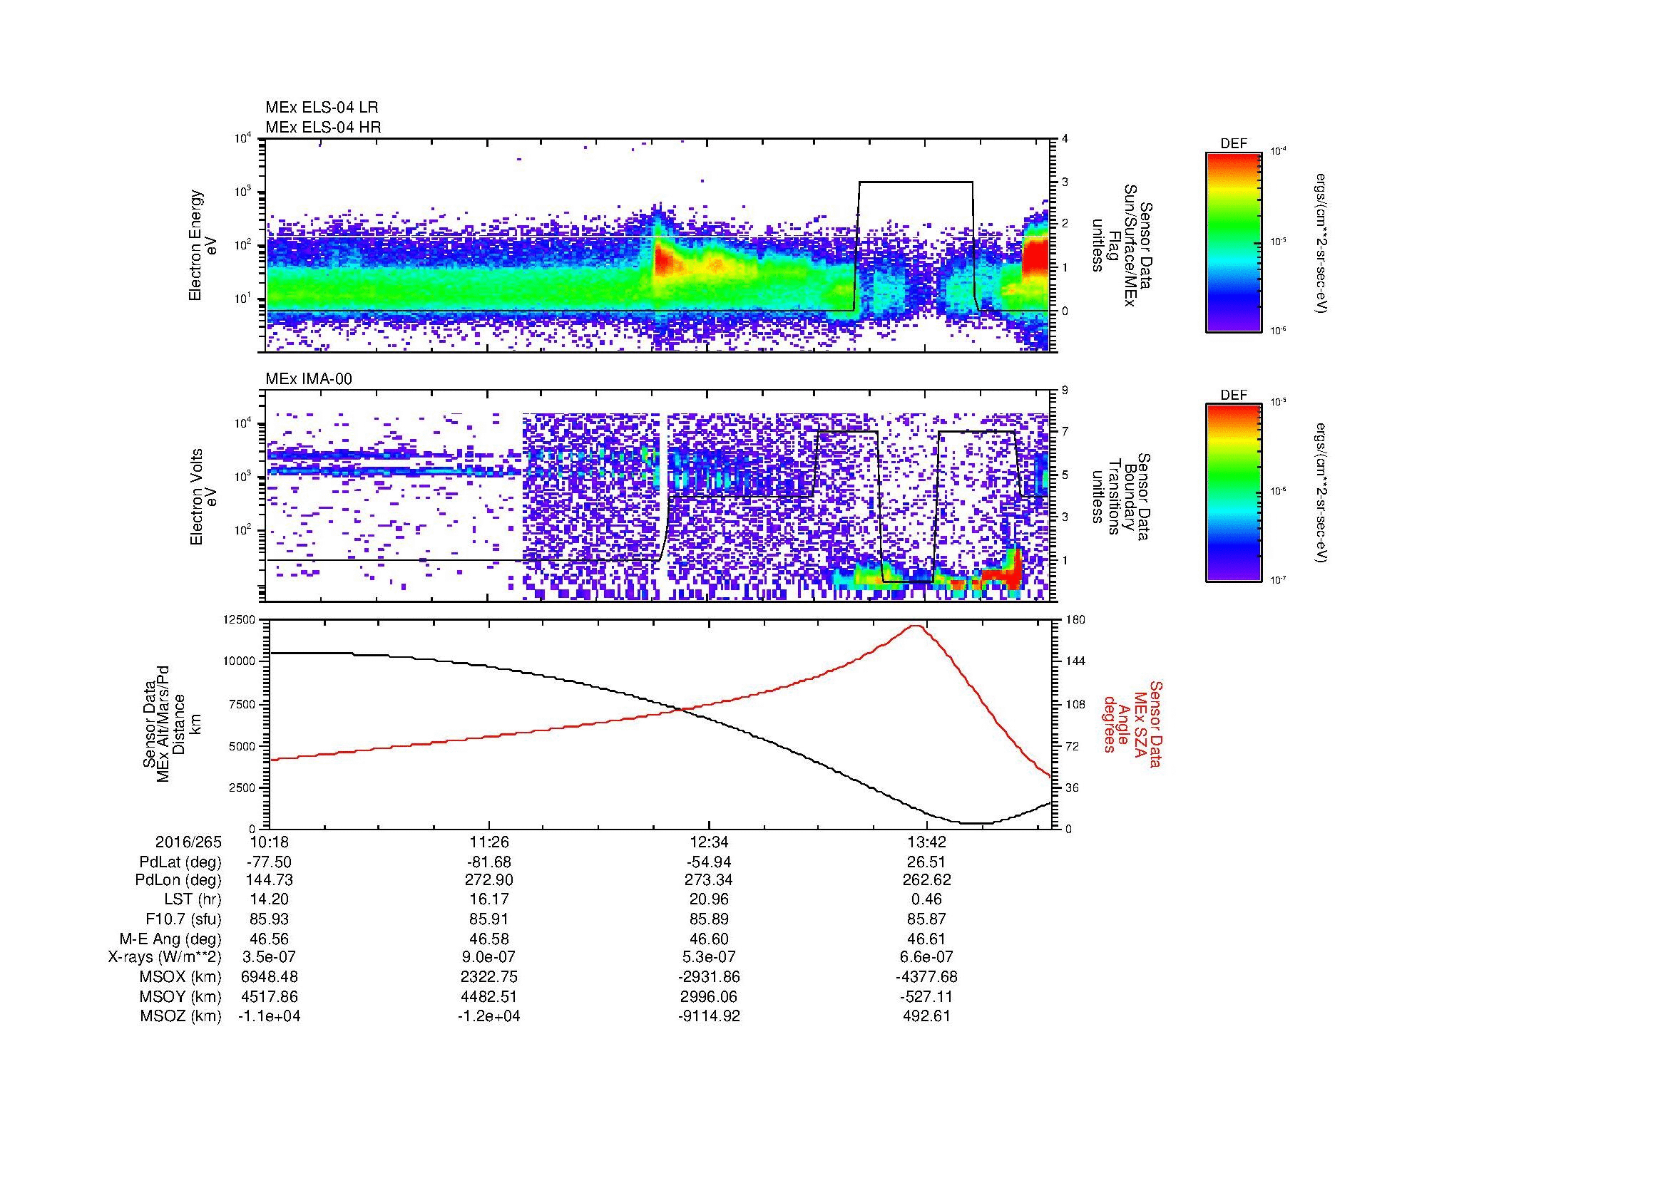Click the Boundary Transitions axis label

point(1122,497)
